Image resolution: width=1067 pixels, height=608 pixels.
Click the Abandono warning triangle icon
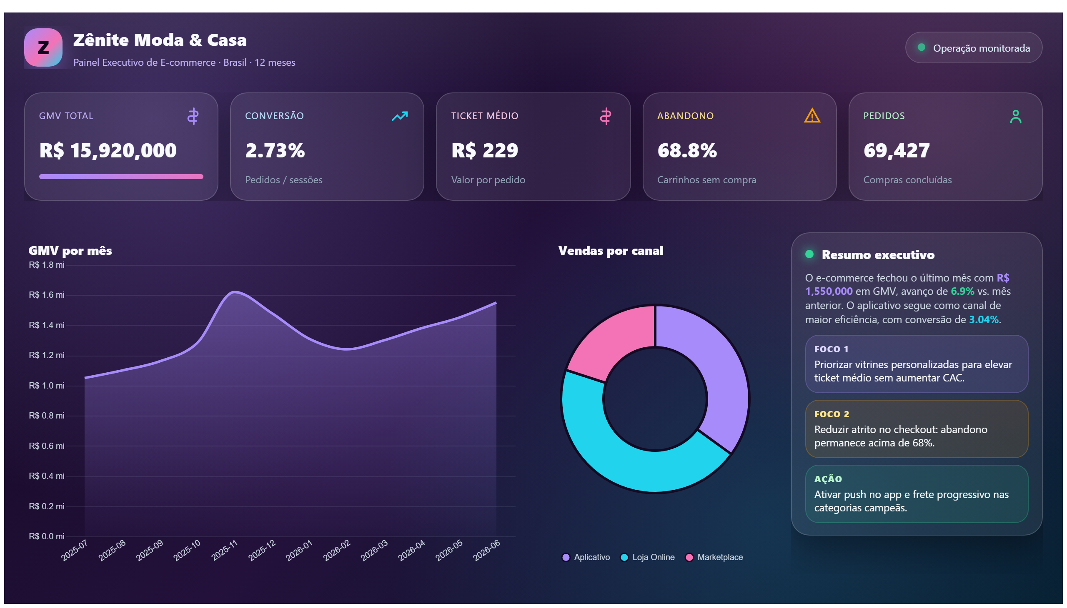(x=812, y=116)
